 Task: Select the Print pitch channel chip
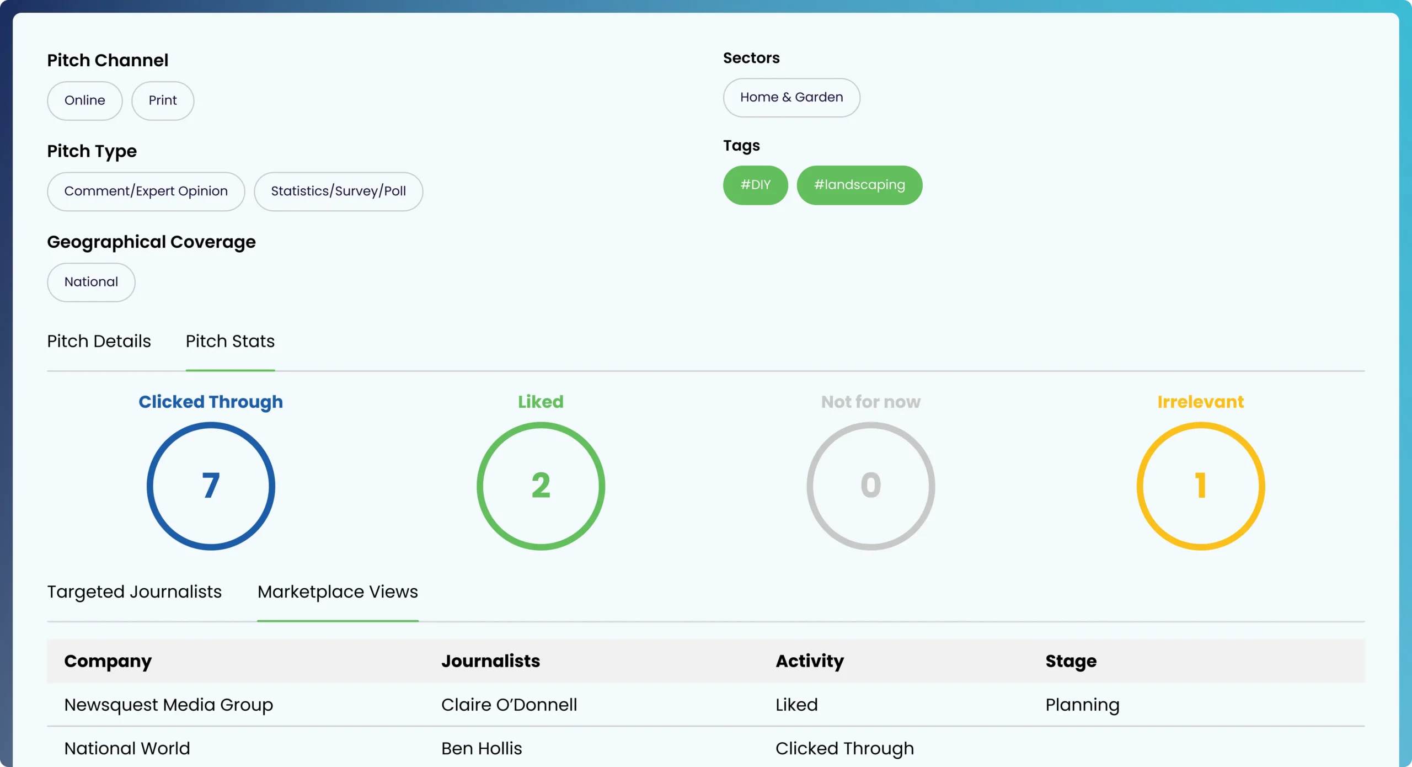pyautogui.click(x=163, y=100)
